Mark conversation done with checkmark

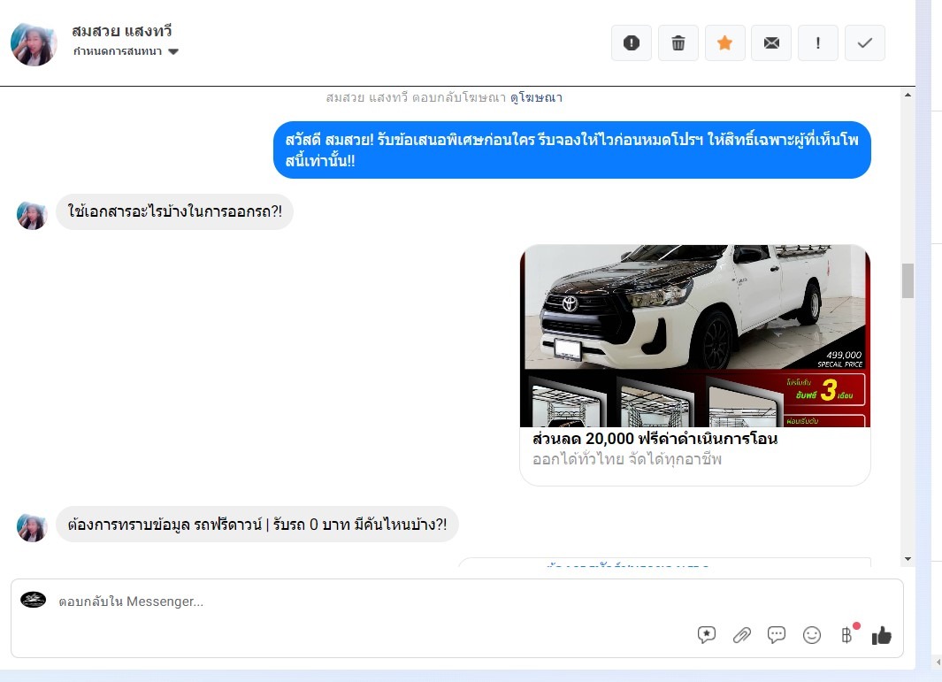865,43
